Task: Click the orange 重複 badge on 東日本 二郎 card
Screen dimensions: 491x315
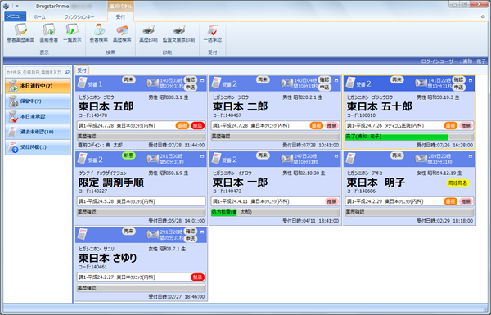Action: click(316, 125)
